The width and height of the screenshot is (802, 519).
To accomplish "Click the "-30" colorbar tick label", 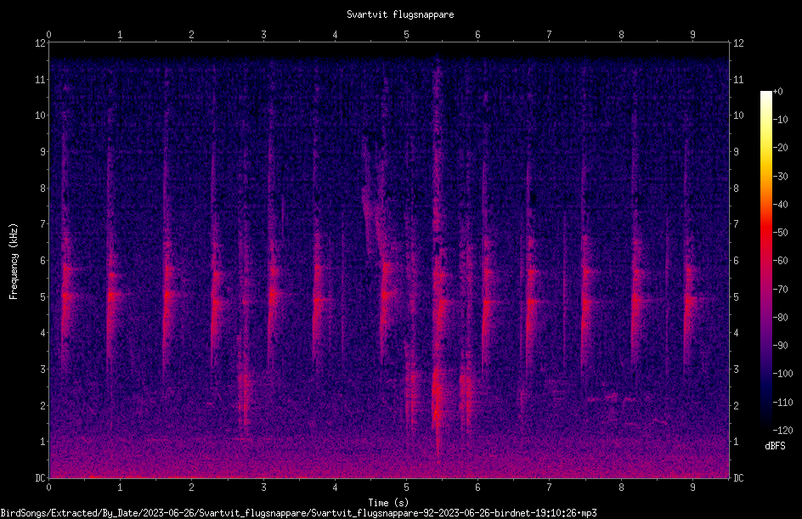I will coord(781,177).
